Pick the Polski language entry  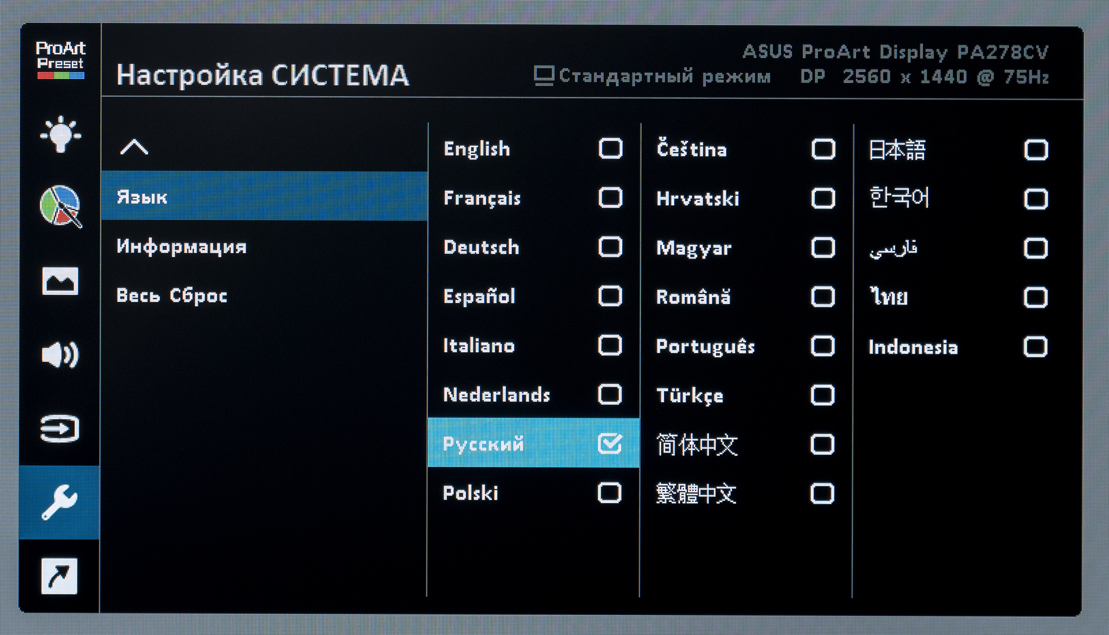pos(470,493)
